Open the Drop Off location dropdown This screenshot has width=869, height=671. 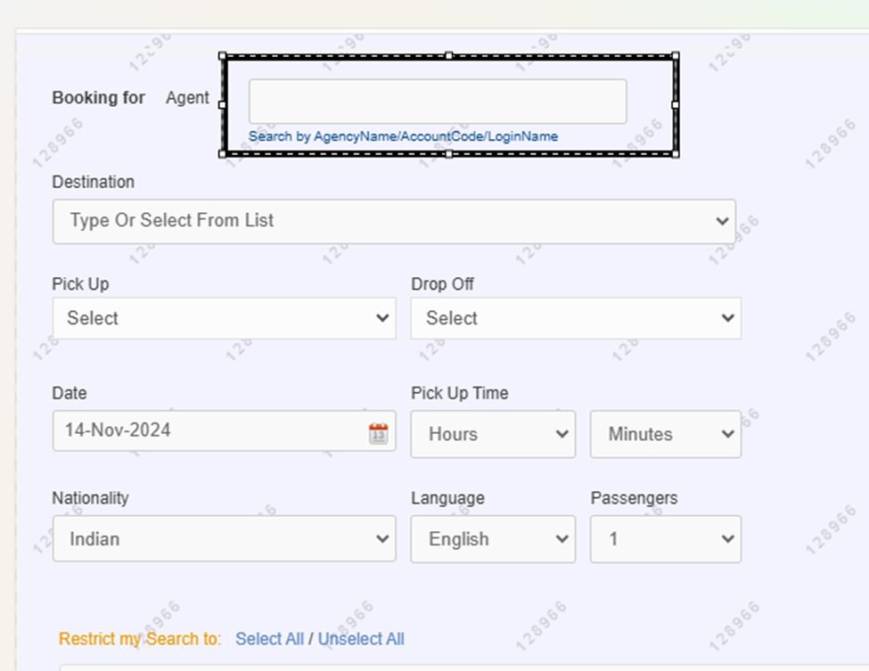[575, 318]
